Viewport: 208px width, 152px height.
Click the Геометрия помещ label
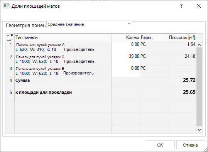point(26,25)
